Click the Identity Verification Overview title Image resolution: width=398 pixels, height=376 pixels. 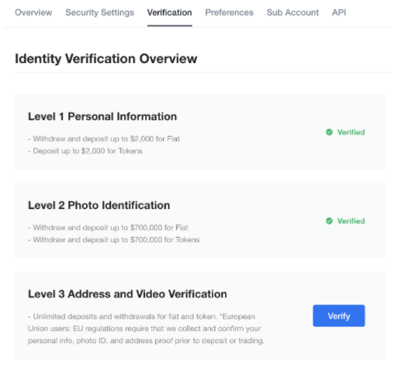(x=106, y=58)
